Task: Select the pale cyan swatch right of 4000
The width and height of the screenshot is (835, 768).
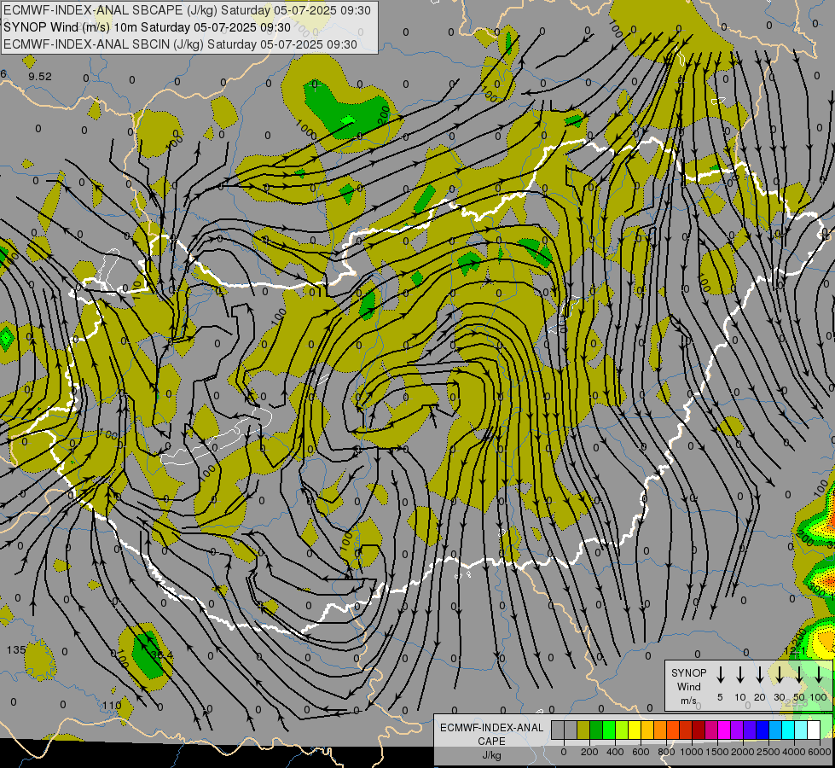Action: [802, 730]
